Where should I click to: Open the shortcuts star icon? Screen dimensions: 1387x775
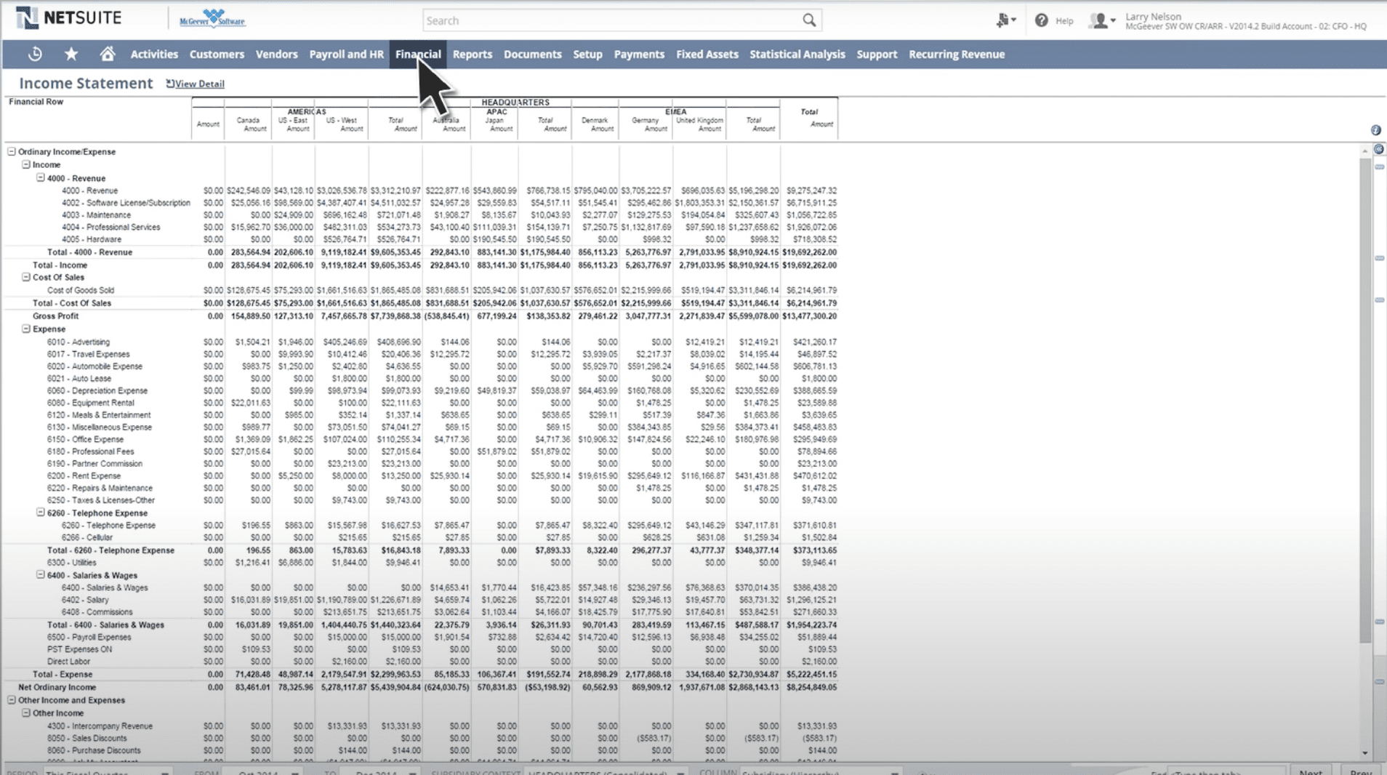pos(71,54)
